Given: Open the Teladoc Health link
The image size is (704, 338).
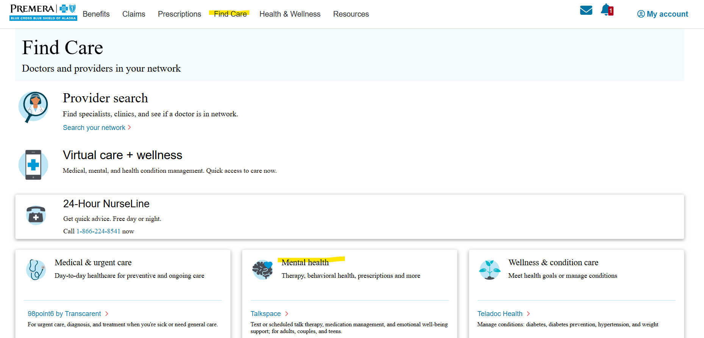Looking at the screenshot, I should 500,314.
